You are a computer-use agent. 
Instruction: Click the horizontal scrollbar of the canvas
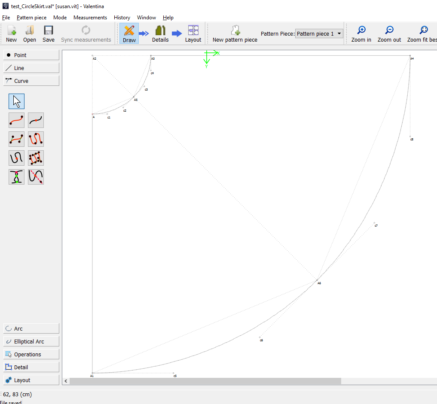pyautogui.click(x=205, y=381)
